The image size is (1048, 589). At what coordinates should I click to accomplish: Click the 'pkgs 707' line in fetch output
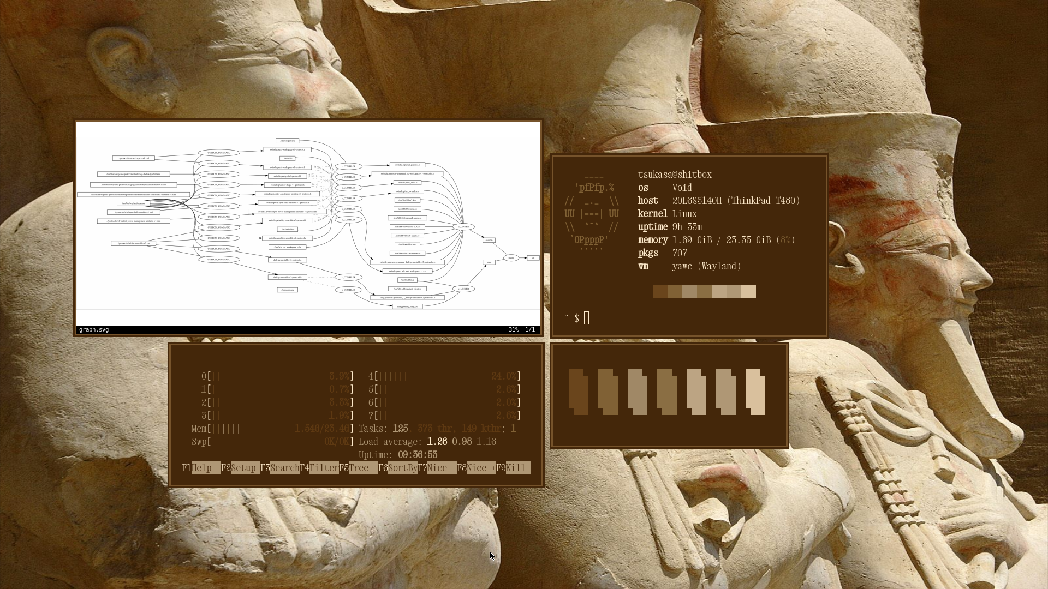coord(663,253)
